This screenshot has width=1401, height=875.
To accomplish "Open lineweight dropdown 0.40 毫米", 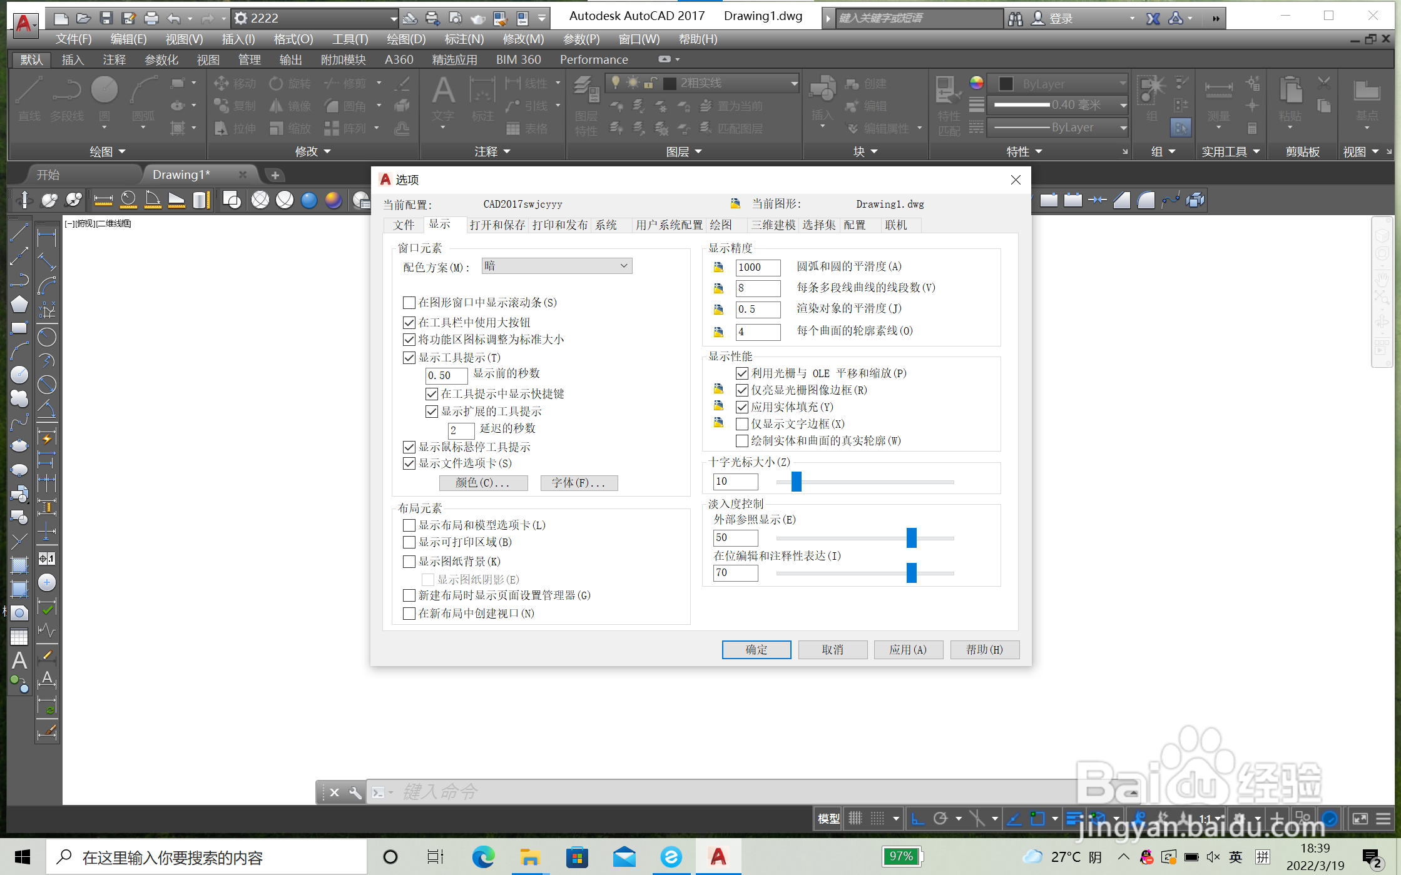I will coord(1057,105).
